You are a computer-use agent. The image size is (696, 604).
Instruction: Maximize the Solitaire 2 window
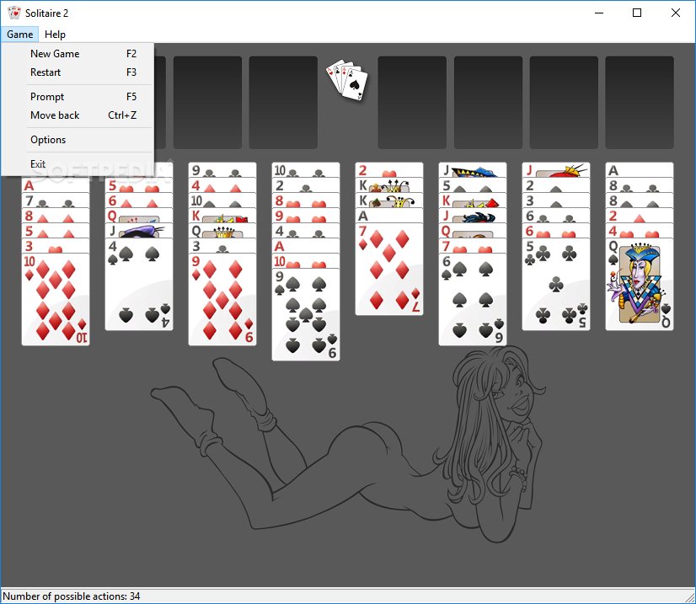coord(637,13)
